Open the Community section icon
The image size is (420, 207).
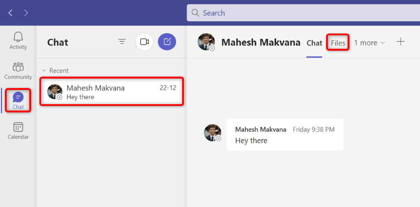(18, 70)
